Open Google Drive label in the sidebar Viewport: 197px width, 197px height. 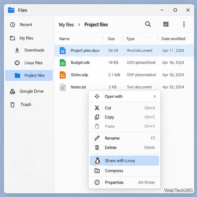click(31, 91)
